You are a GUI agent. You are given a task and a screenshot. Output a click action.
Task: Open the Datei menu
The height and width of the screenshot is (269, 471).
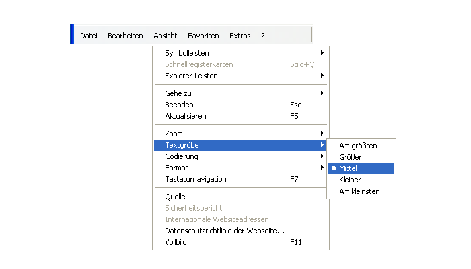[x=89, y=36]
